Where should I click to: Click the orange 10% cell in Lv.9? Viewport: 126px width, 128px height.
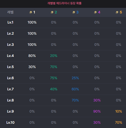pos(119,111)
